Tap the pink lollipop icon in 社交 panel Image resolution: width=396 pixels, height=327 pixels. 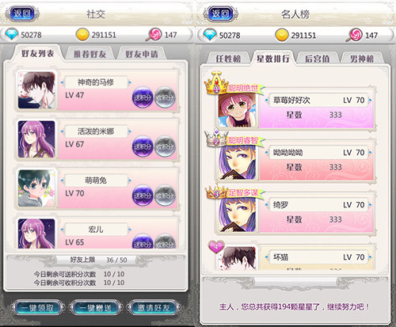tap(154, 34)
